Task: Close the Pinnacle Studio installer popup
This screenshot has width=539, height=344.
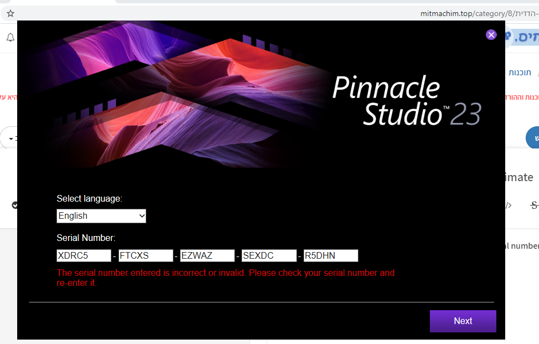Action: pos(491,35)
